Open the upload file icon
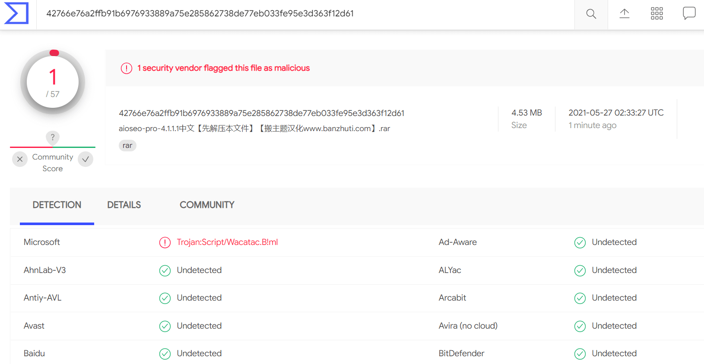704x364 pixels. point(624,13)
